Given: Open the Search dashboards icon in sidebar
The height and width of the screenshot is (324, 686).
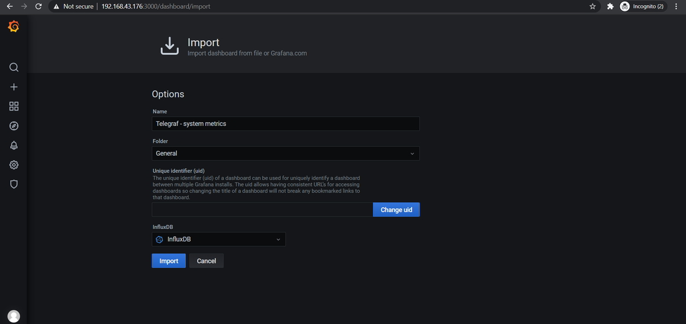Looking at the screenshot, I should coord(14,68).
